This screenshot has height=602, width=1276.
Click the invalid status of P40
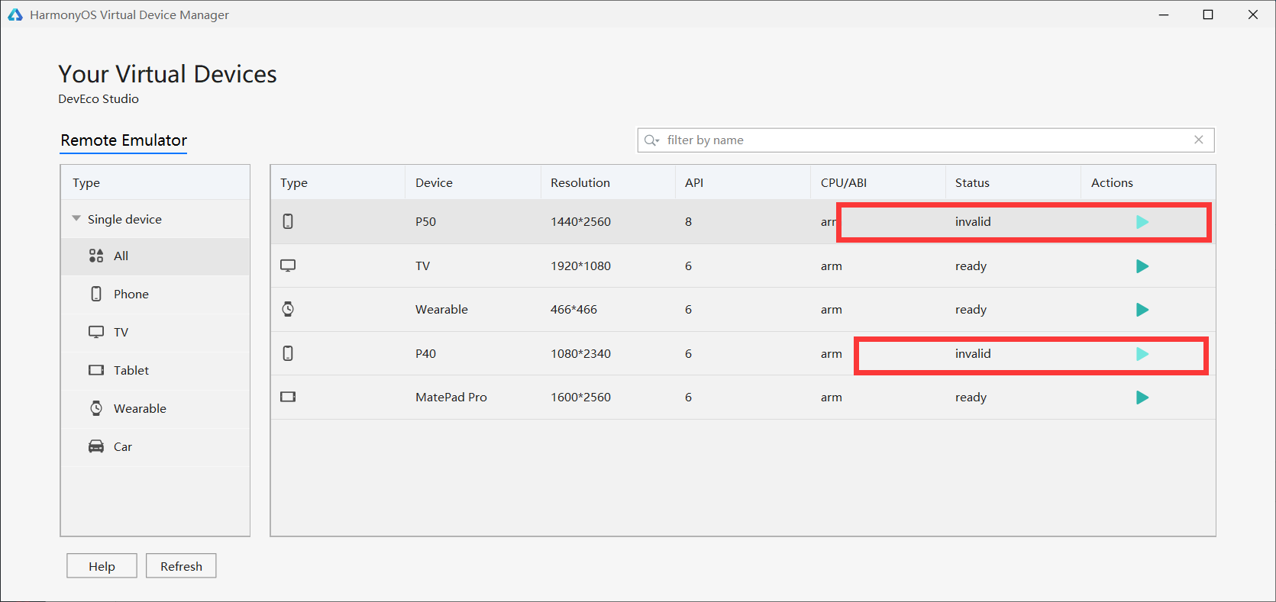coord(973,354)
